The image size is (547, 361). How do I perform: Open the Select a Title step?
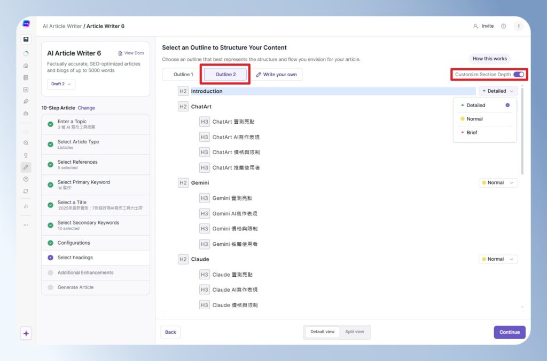(x=96, y=205)
